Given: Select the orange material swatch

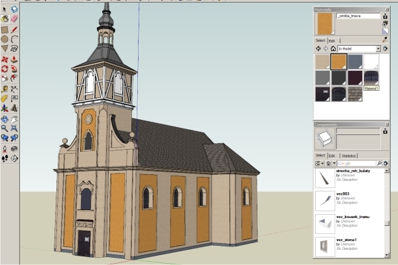Looking at the screenshot, I should pos(338,62).
